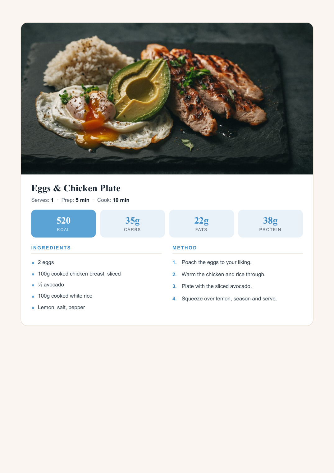Click the recipe hero food photo
Screen dimensions: 334x473
[167, 99]
